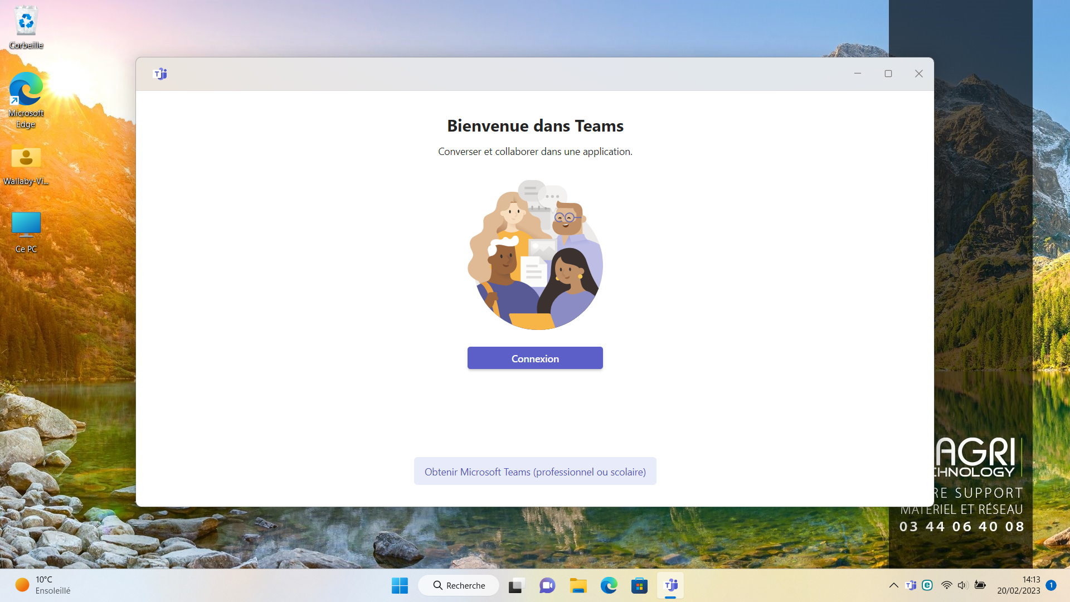Maximize the Teams window
The width and height of the screenshot is (1070, 602).
(x=888, y=74)
